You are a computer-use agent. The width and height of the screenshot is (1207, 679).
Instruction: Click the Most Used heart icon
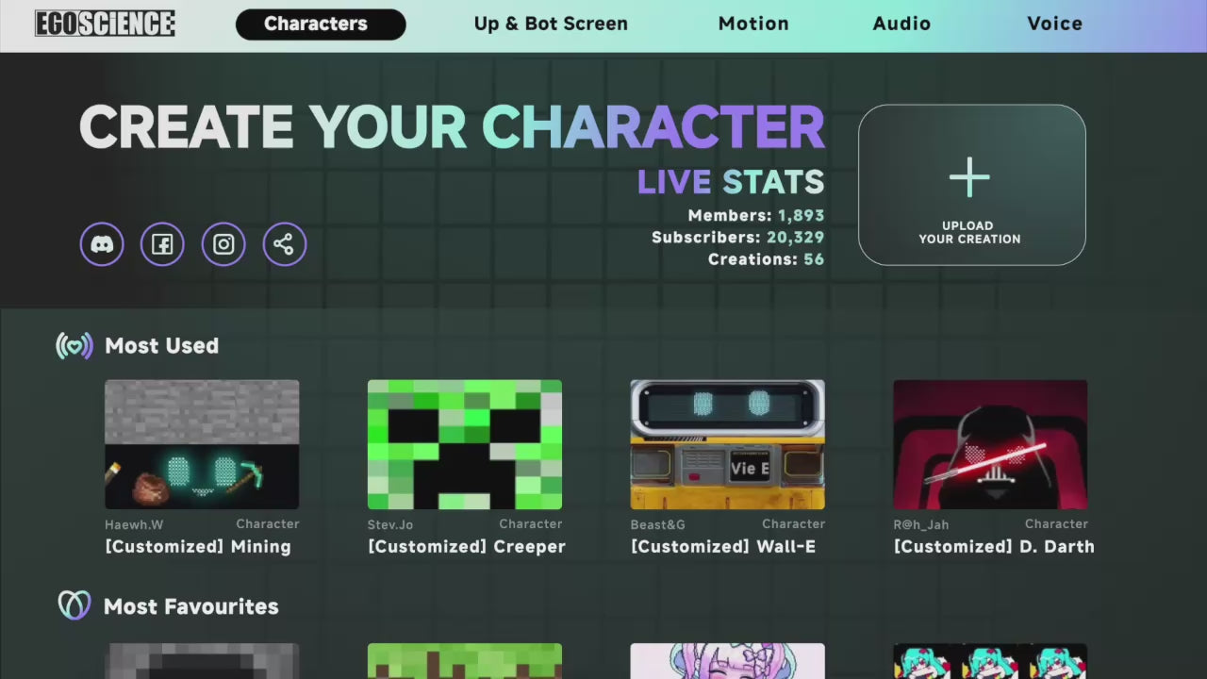click(74, 346)
